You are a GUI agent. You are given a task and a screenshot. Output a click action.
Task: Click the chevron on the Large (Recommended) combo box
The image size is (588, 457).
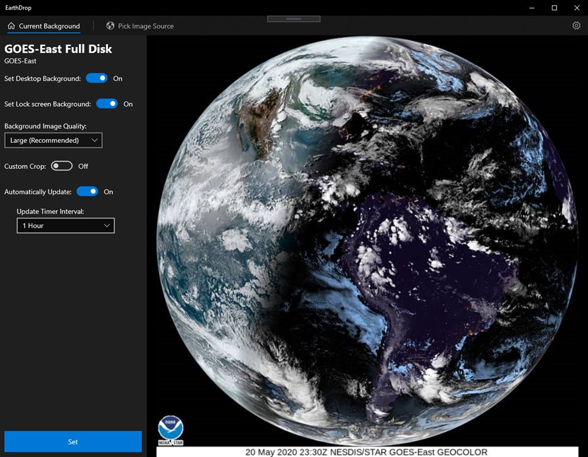pos(95,140)
